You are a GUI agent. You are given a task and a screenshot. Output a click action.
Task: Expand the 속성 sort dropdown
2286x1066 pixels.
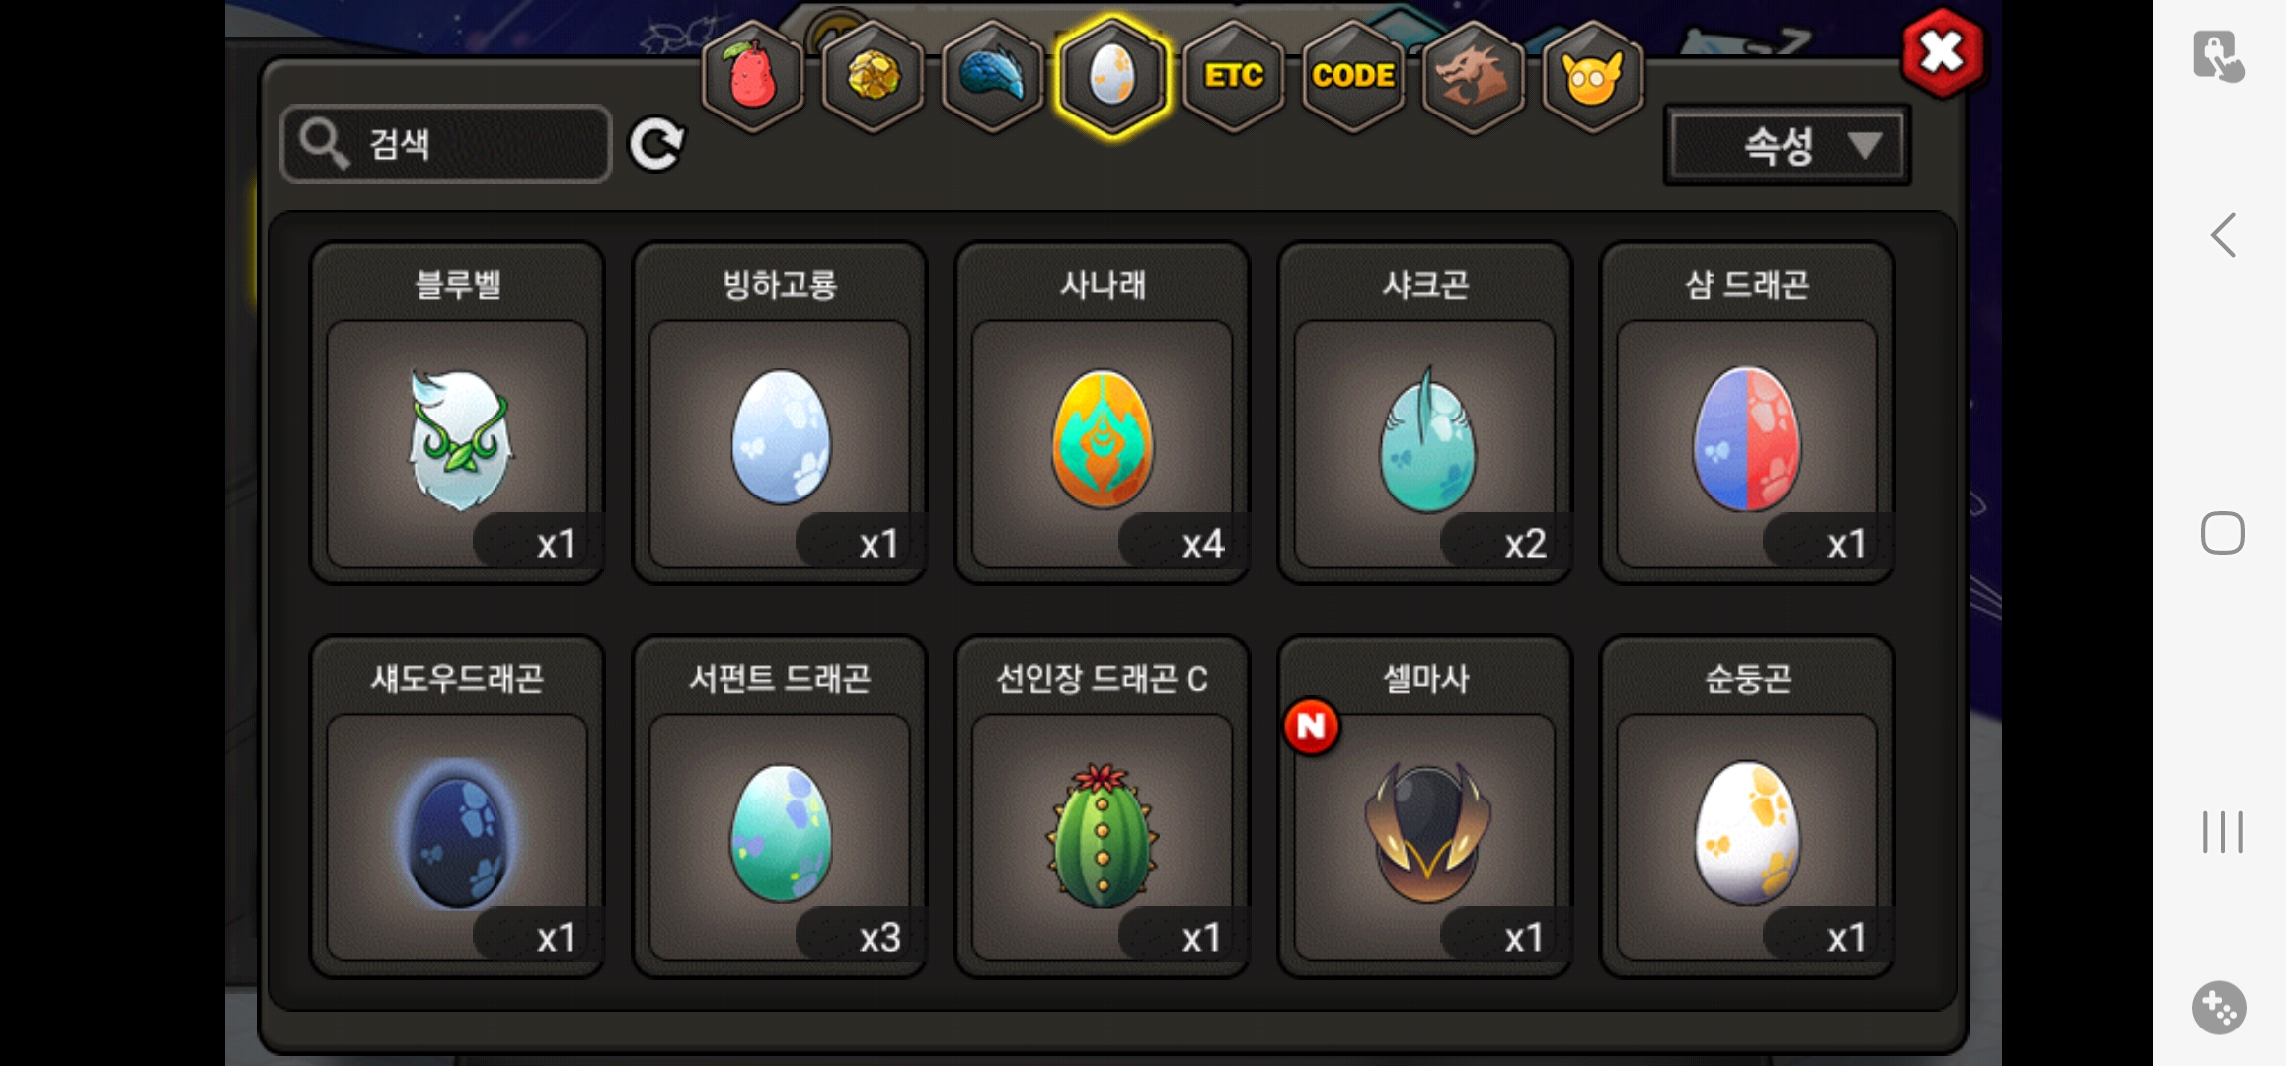(x=1787, y=146)
